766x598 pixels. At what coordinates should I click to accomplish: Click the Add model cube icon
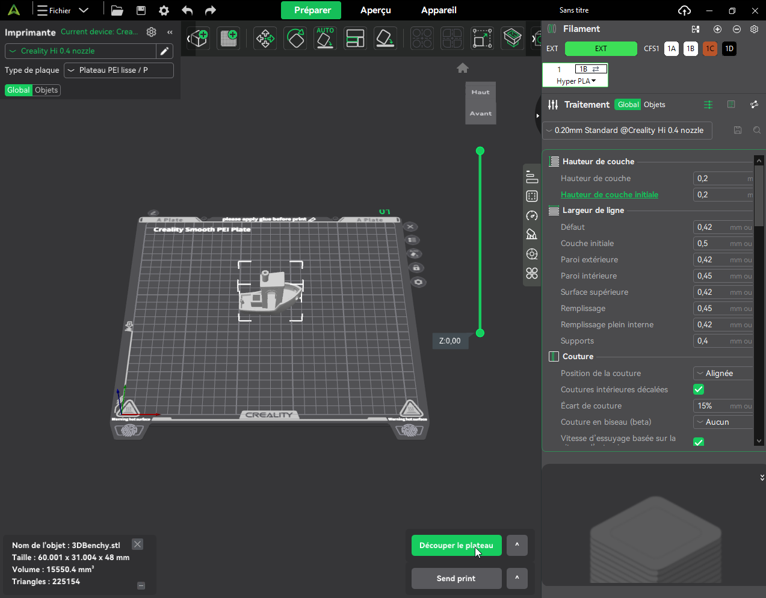199,39
